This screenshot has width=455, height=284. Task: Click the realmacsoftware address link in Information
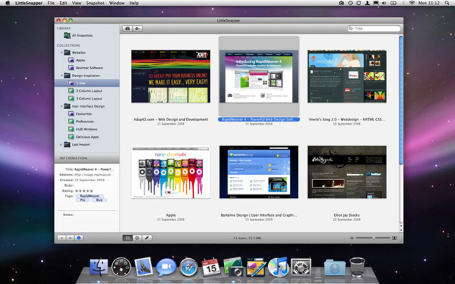pos(94,175)
